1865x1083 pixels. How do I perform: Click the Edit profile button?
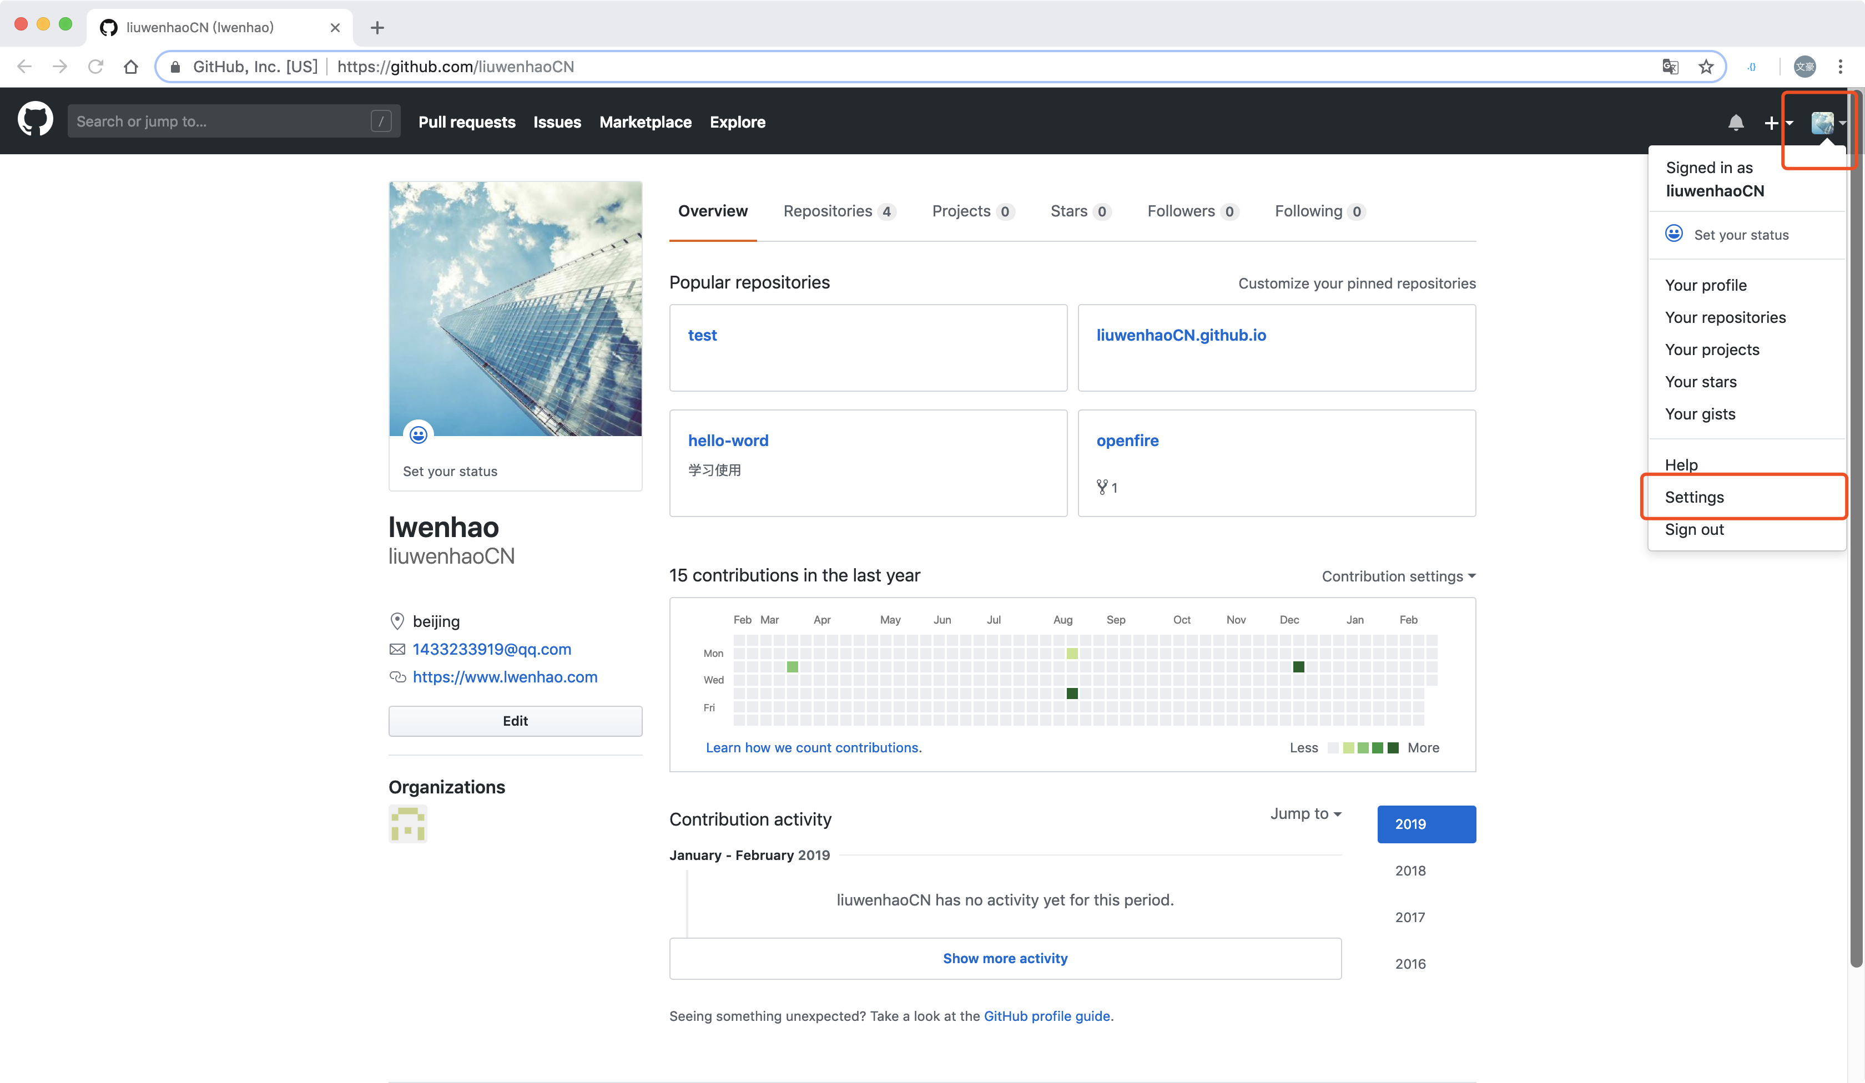pos(515,721)
